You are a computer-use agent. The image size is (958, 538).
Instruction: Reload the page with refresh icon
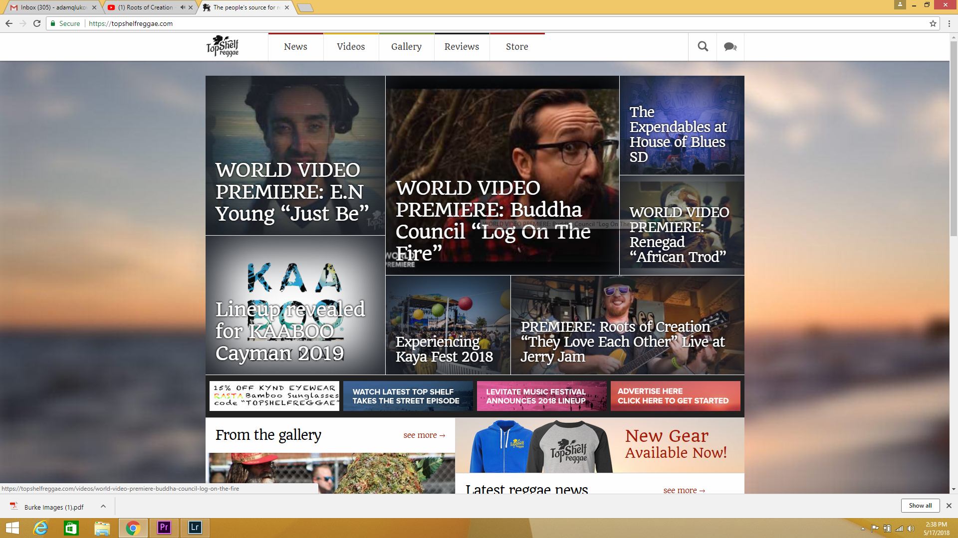pyautogui.click(x=37, y=23)
